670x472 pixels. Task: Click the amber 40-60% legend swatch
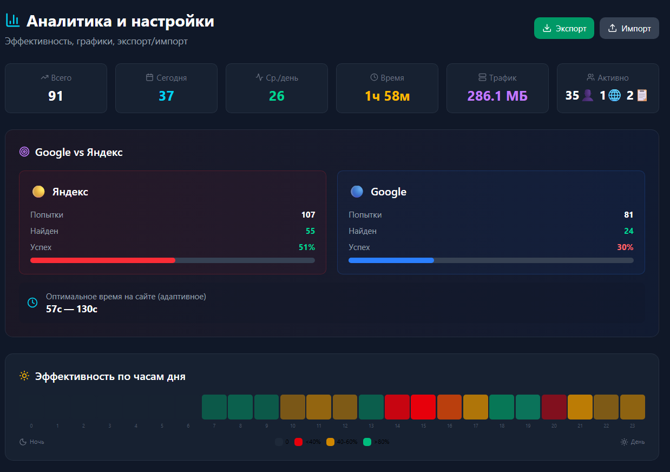[331, 442]
